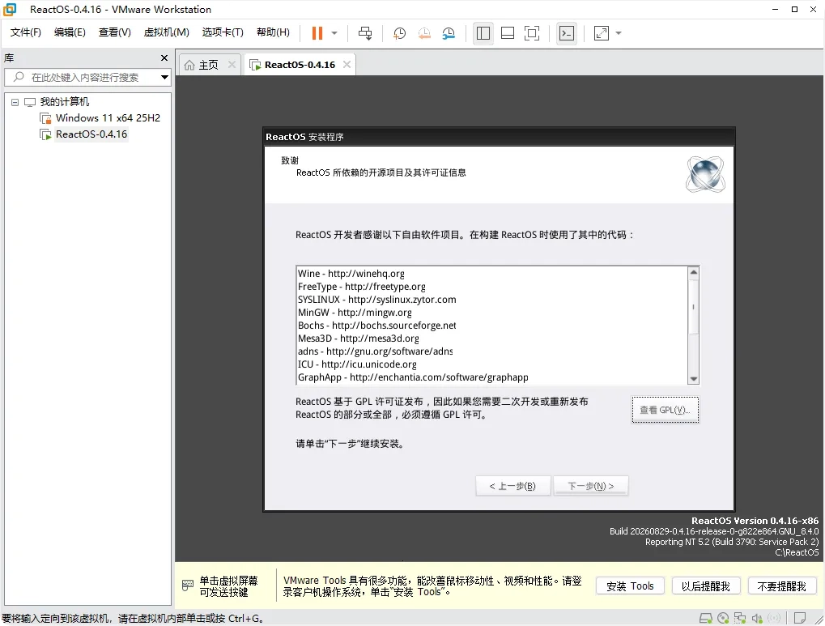Click the credits list scrollbar thumb
Viewport: 825px width, 626px height.
pyautogui.click(x=694, y=306)
